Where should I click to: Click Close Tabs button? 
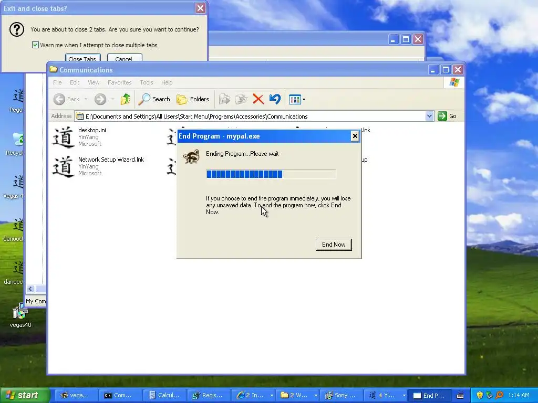click(x=82, y=57)
